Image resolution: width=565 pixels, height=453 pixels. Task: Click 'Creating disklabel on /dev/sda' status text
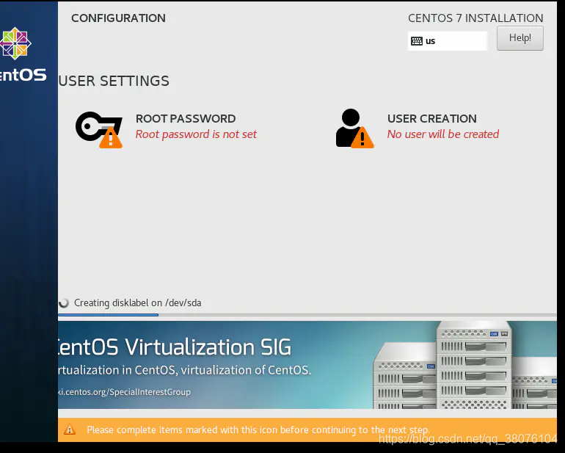[138, 303]
